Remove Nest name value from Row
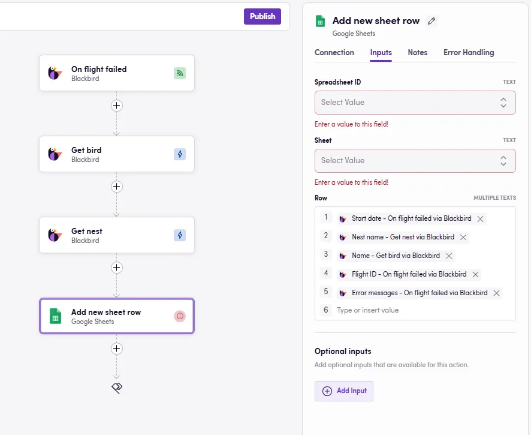This screenshot has width=531, height=435. (463, 238)
